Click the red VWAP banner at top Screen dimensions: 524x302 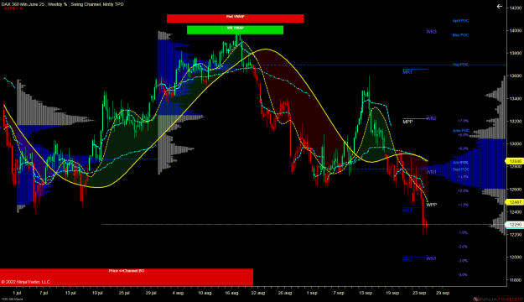click(x=236, y=18)
